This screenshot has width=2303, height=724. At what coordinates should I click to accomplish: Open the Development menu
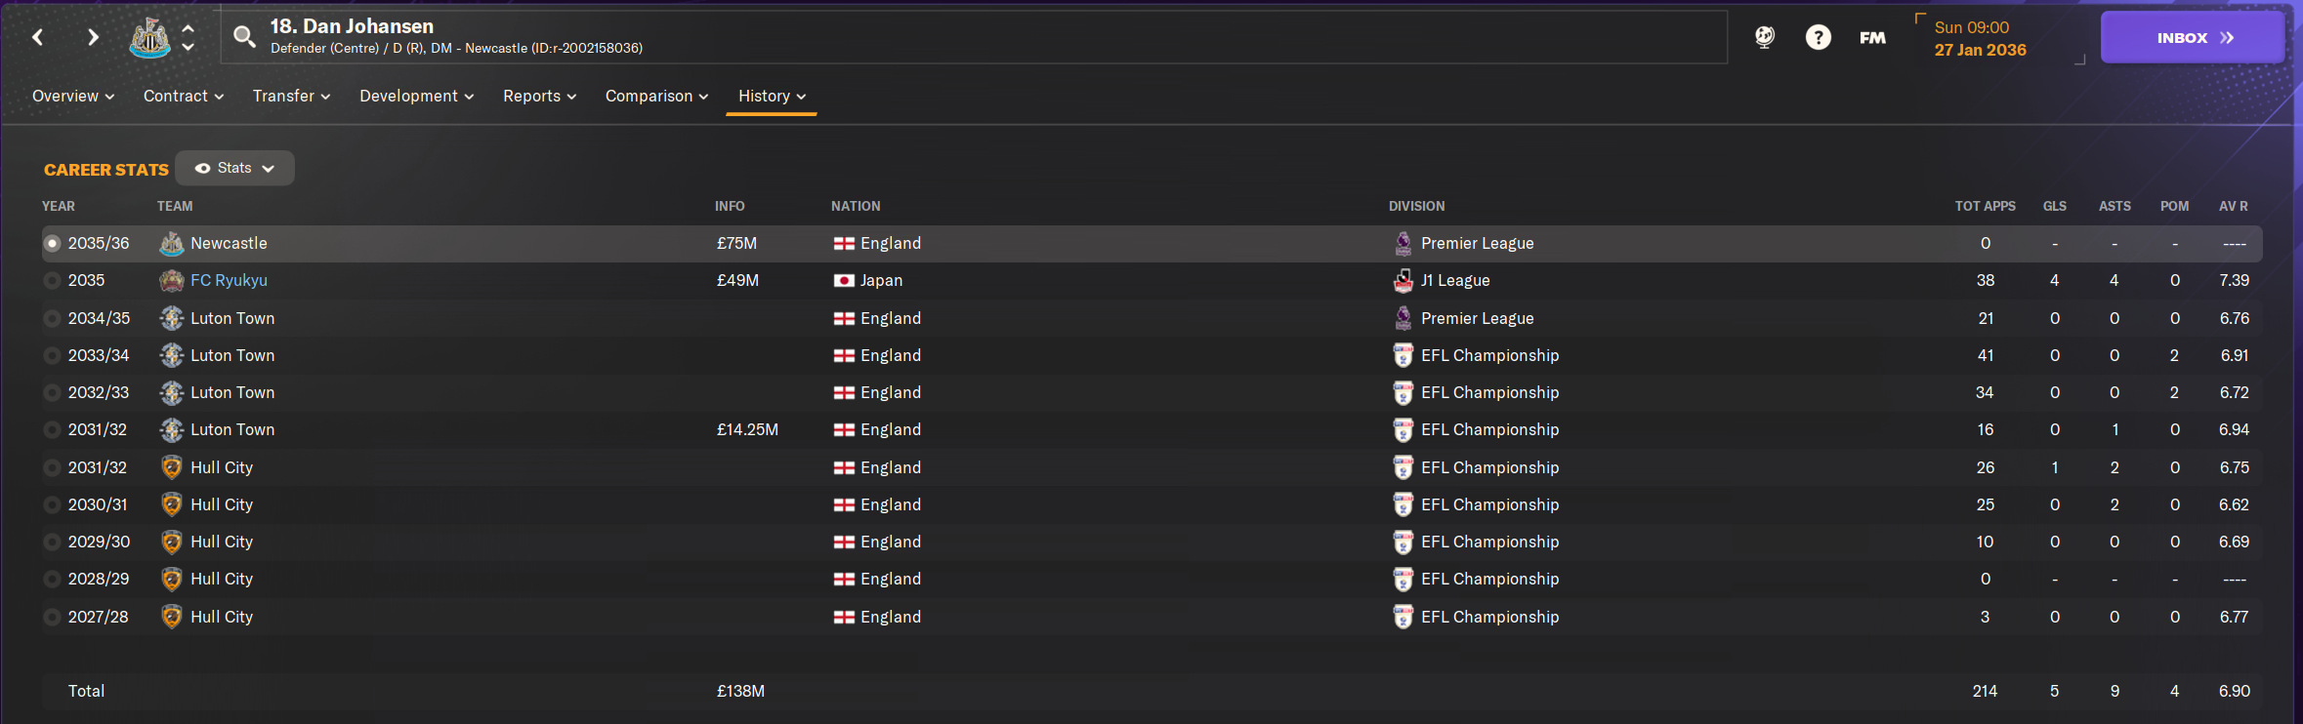[416, 96]
